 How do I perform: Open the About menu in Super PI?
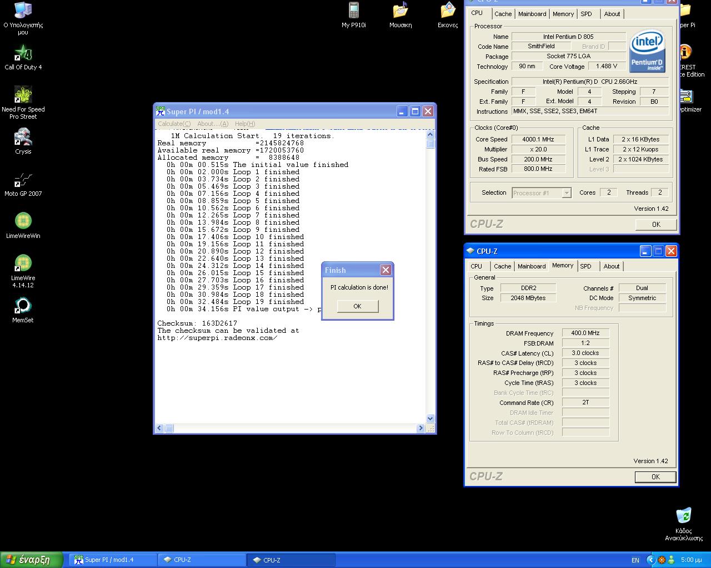(212, 124)
